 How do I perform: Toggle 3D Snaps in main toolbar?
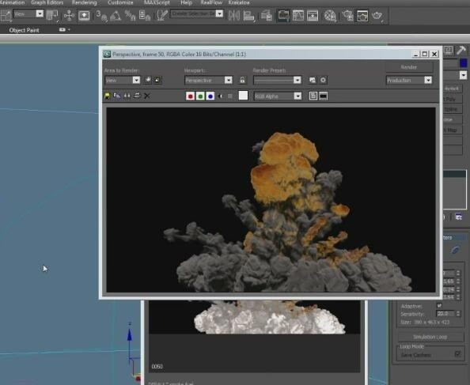pyautogui.click(x=101, y=16)
